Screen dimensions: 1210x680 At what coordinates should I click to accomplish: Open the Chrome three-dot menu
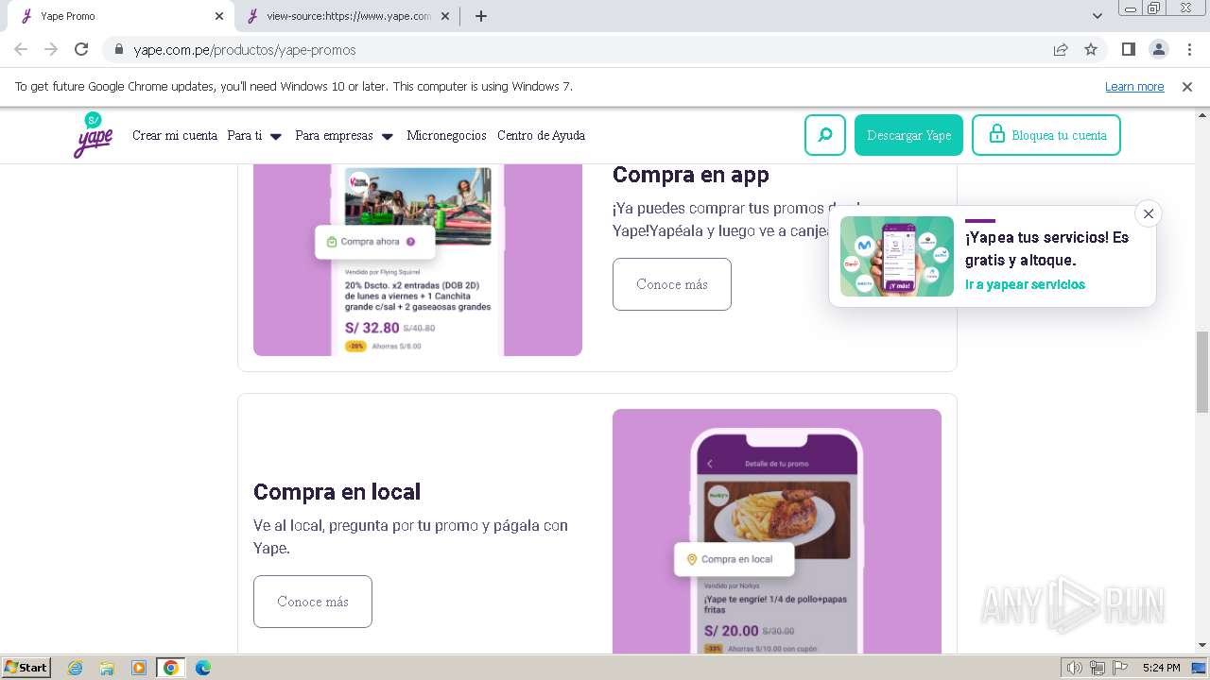tap(1189, 49)
